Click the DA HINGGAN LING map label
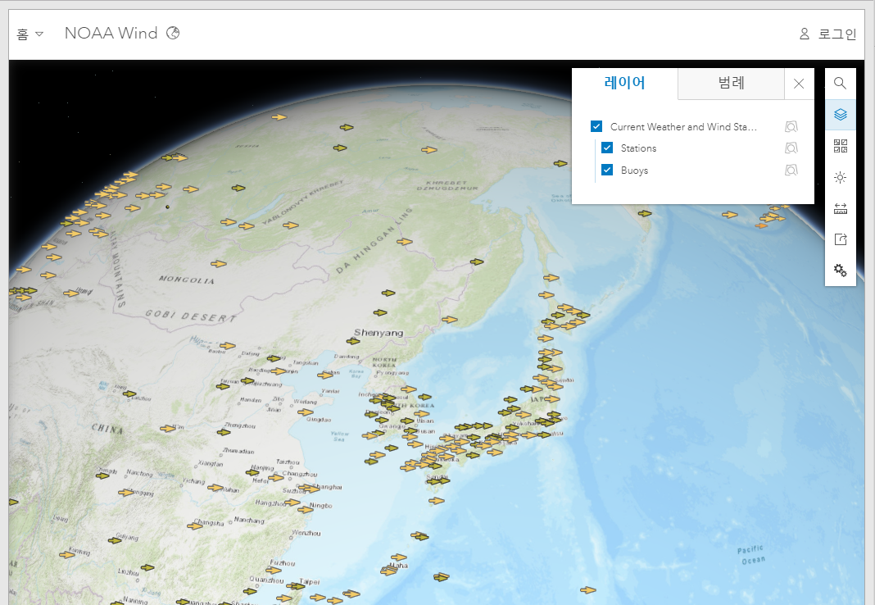Image resolution: width=875 pixels, height=605 pixels. point(374,240)
